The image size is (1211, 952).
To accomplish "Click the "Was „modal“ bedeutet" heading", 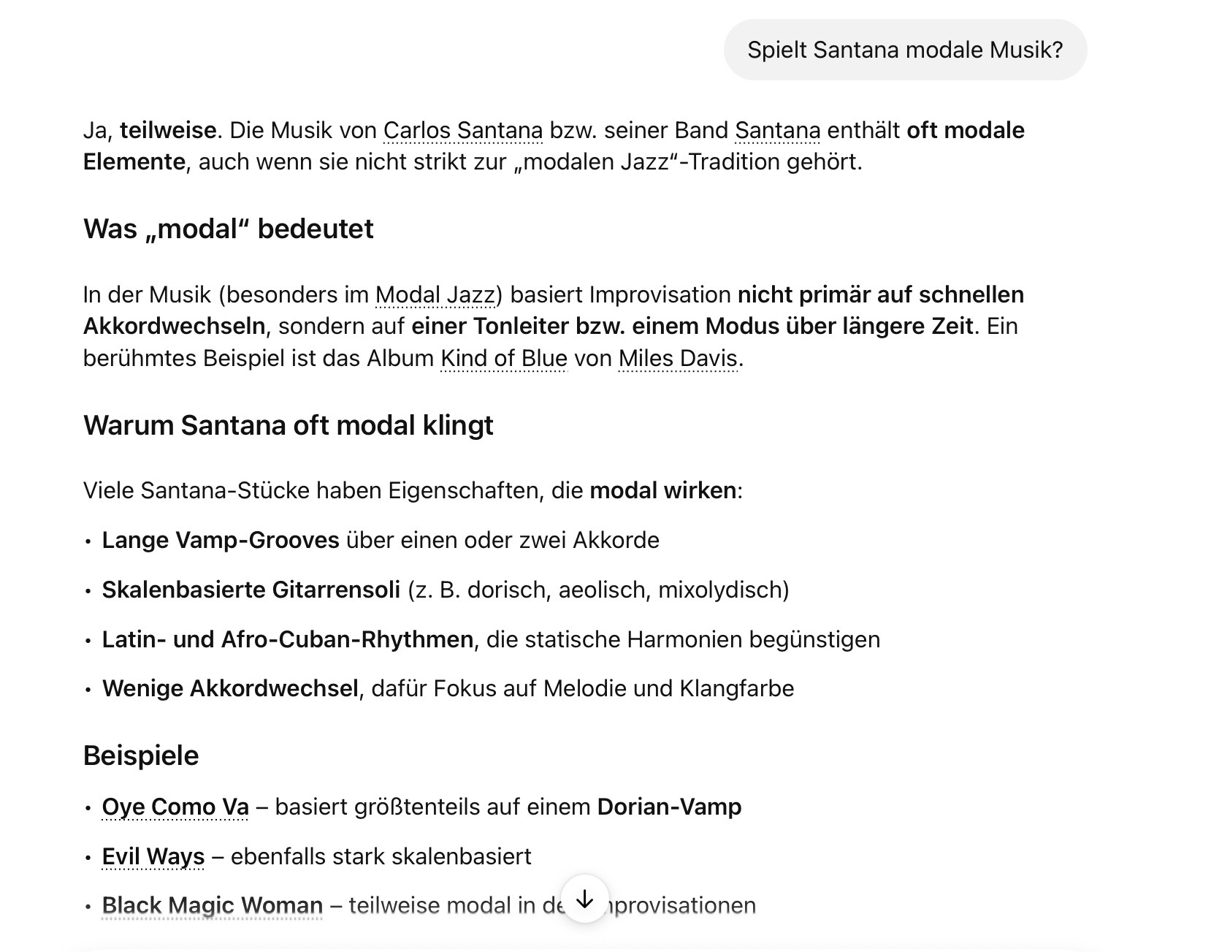I will (228, 229).
